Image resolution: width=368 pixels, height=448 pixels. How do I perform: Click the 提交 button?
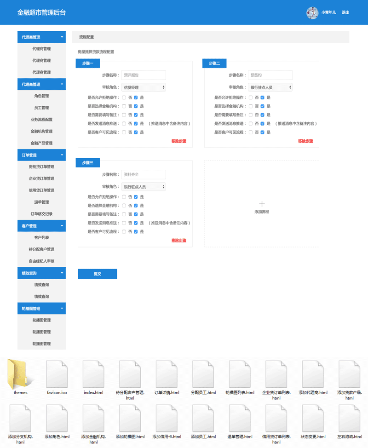point(97,274)
